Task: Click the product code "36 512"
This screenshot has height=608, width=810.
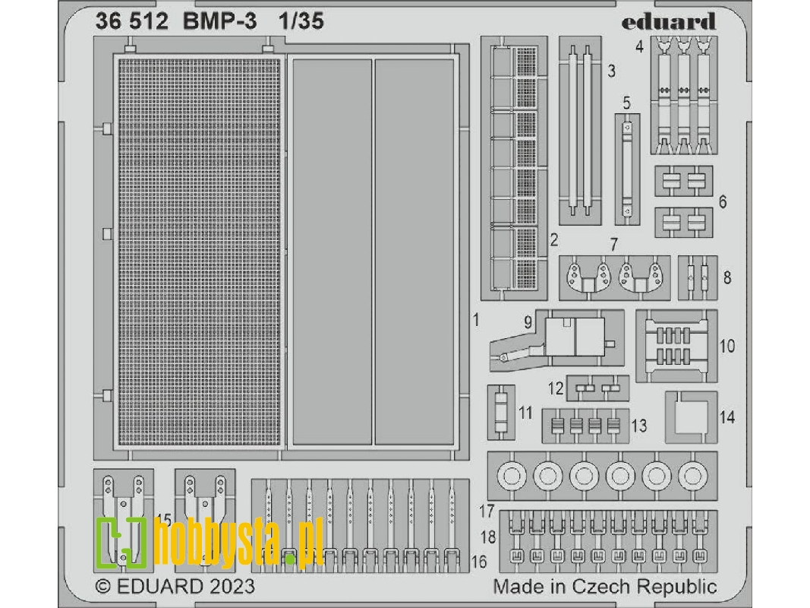Action: [132, 21]
